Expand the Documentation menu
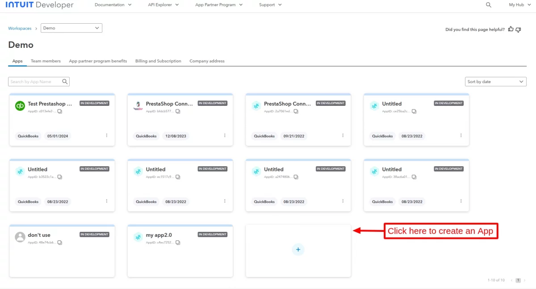The height and width of the screenshot is (289, 536). coord(113,5)
